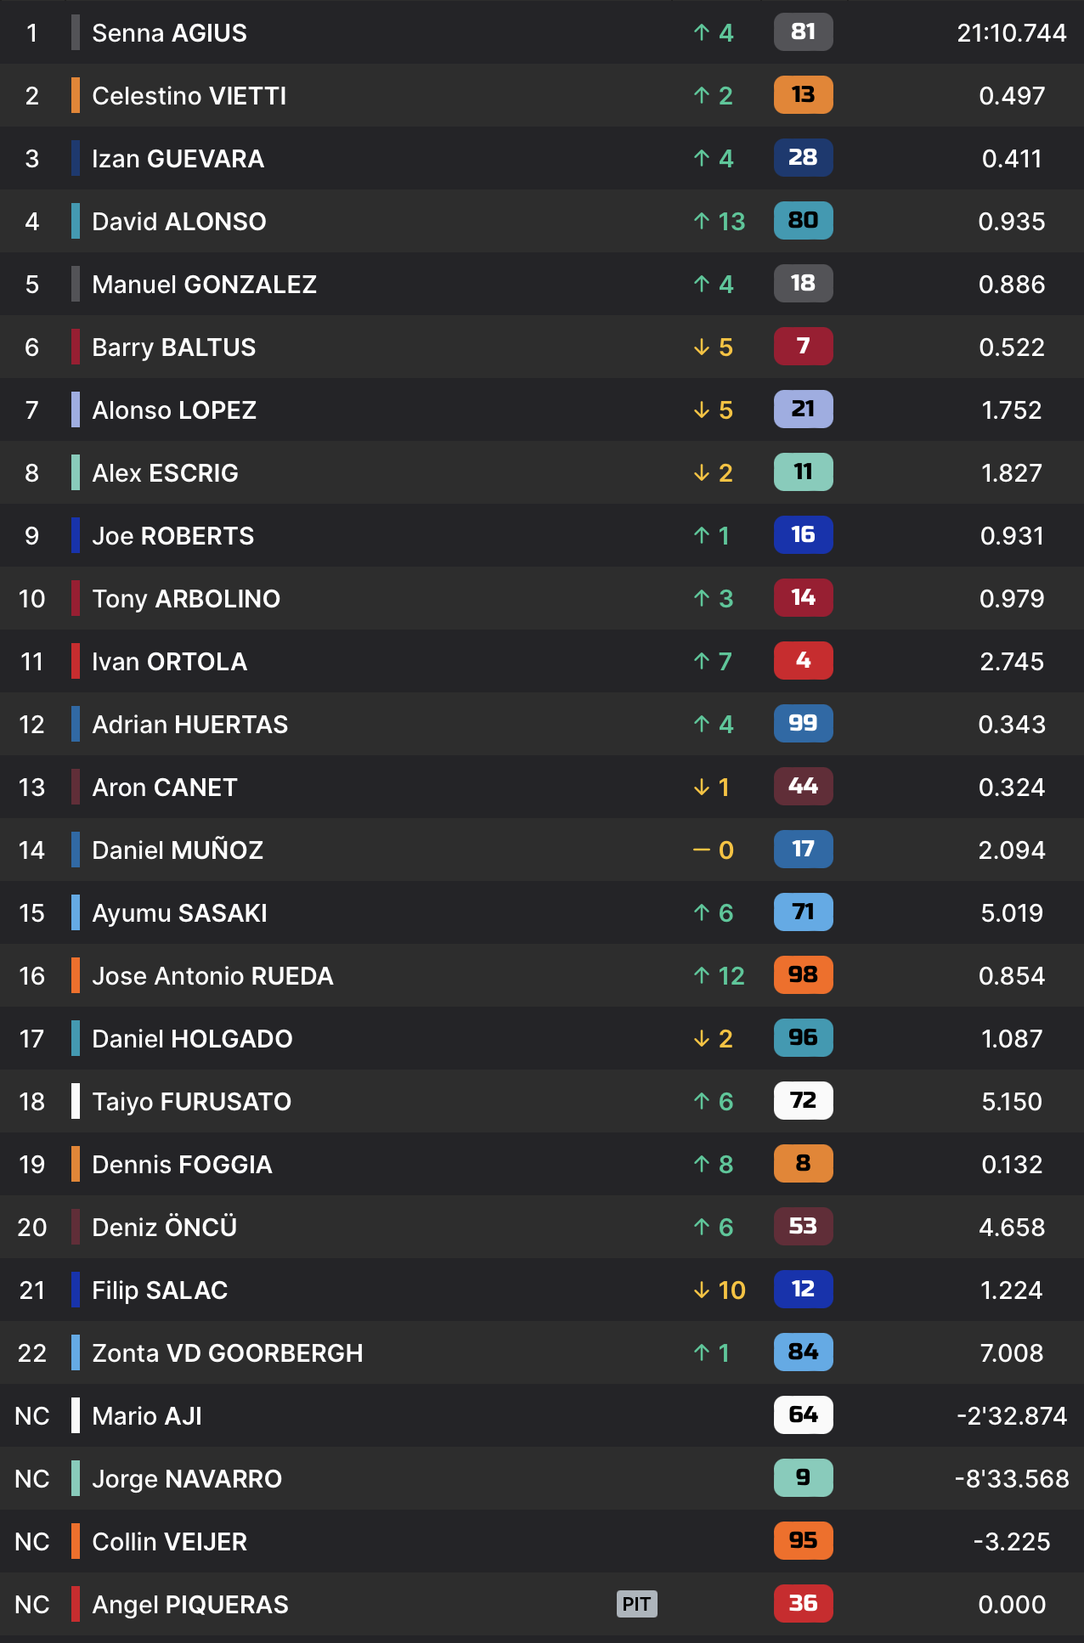The image size is (1084, 1643).
Task: Open Senna AGIUS rider entry
Action: pos(169,32)
